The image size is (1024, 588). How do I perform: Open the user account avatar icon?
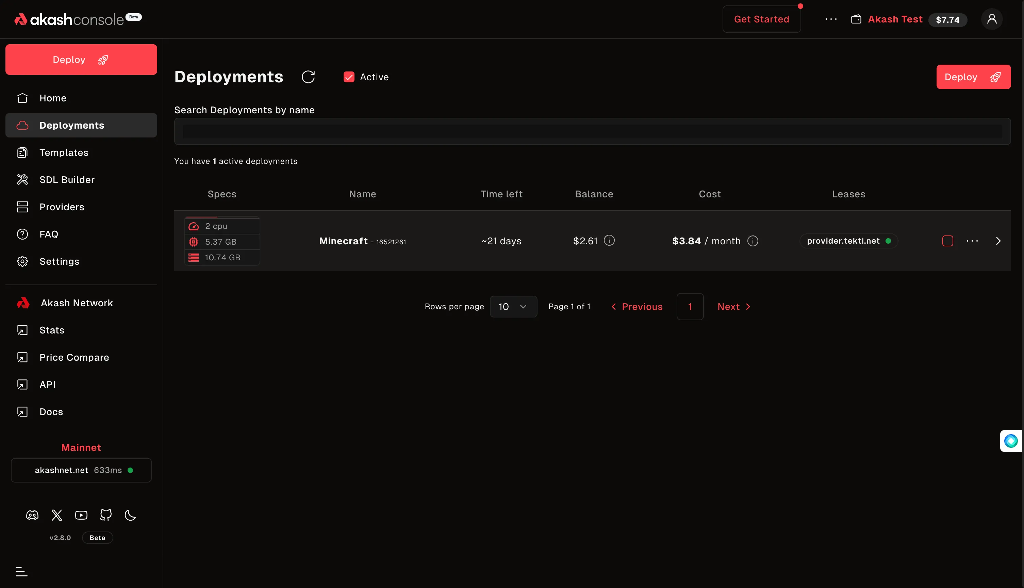tap(992, 19)
